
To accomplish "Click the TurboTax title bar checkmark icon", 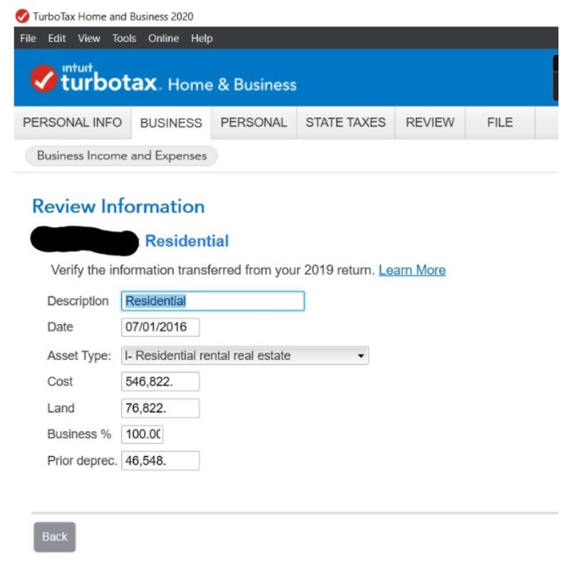I will (22, 16).
